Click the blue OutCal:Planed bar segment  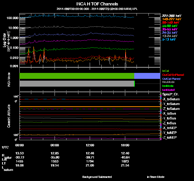pos(147,76)
